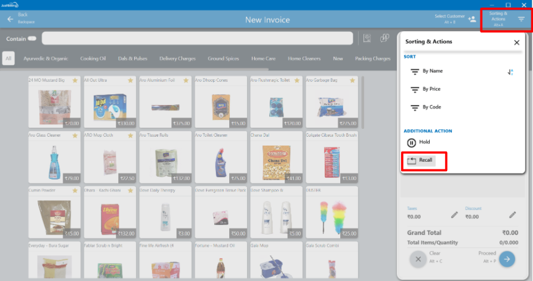Sort items By Code

click(x=431, y=107)
